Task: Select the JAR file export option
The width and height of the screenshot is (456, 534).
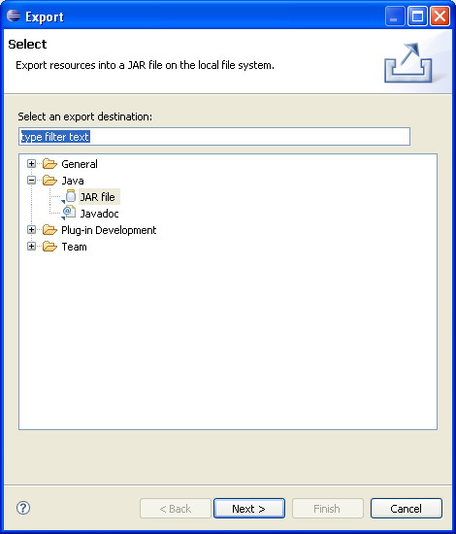Action: click(98, 197)
